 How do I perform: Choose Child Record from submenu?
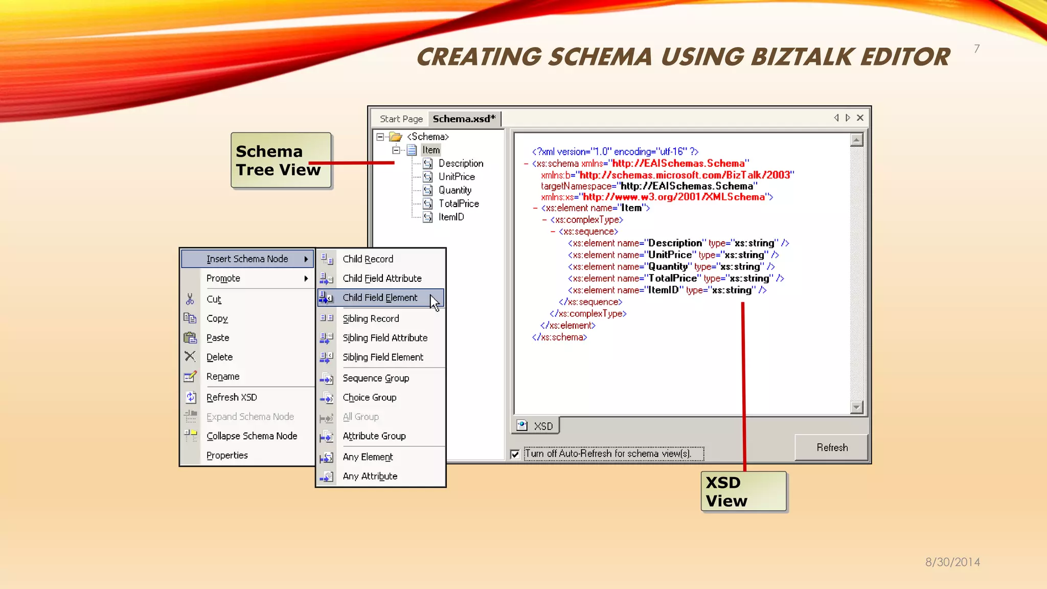[380, 259]
